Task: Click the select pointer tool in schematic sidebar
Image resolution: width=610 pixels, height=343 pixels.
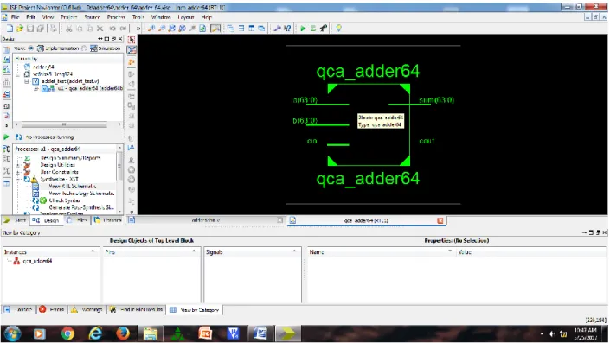Action: coord(132,40)
